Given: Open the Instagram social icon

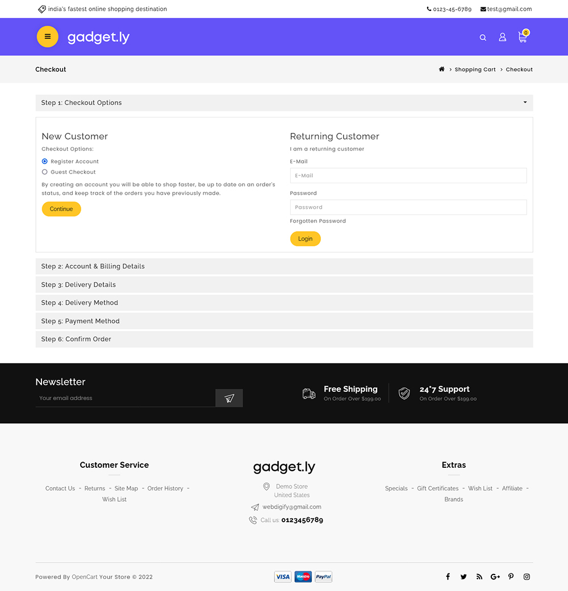Looking at the screenshot, I should pos(527,577).
